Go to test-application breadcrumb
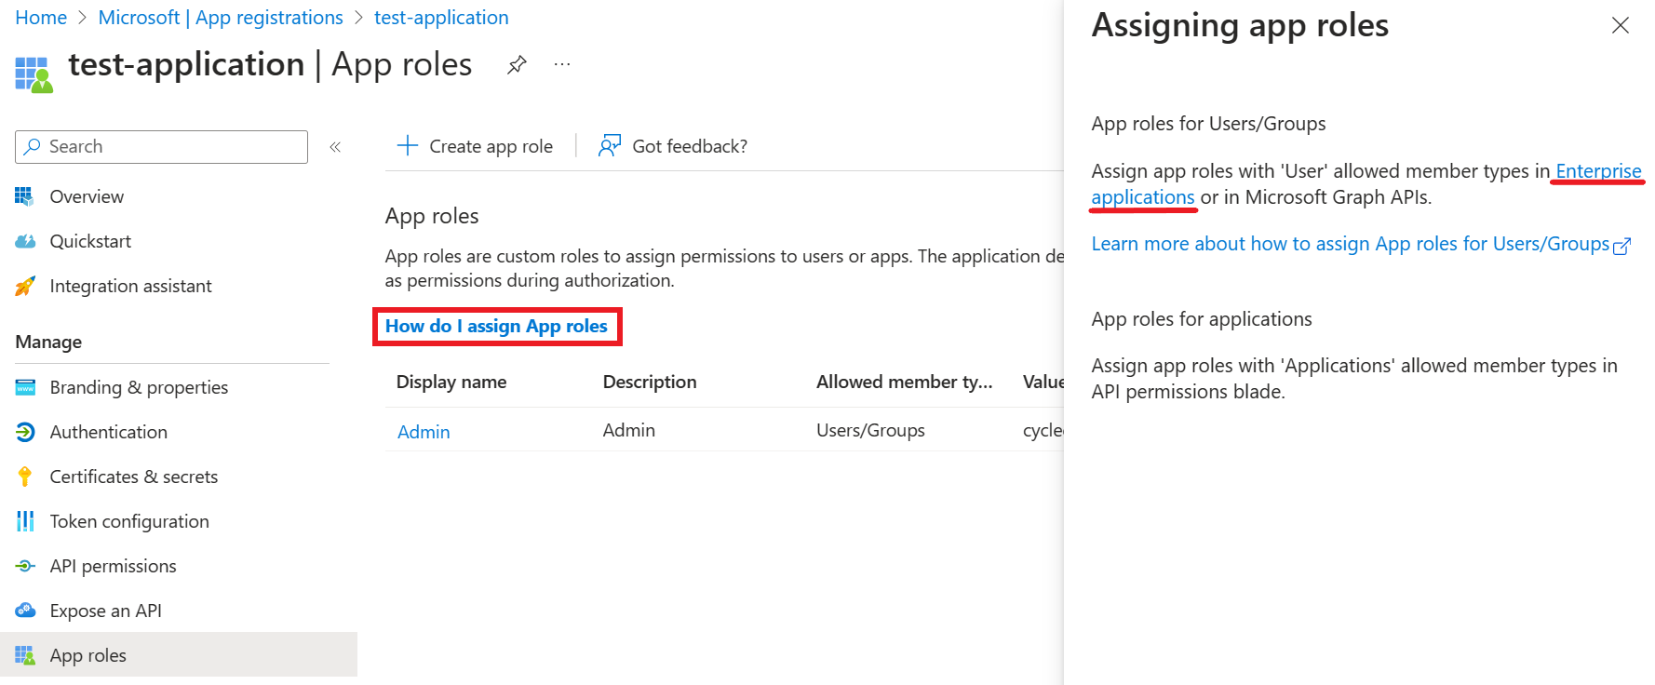The image size is (1655, 685). pyautogui.click(x=441, y=18)
